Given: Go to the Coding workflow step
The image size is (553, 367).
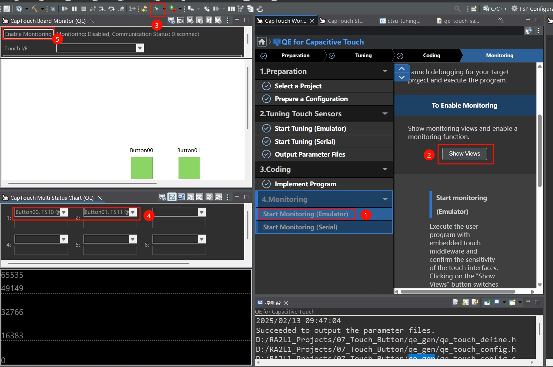Looking at the screenshot, I should tap(427, 56).
